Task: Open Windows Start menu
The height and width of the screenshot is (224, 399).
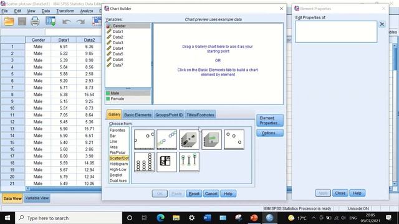Action: tap(7, 218)
